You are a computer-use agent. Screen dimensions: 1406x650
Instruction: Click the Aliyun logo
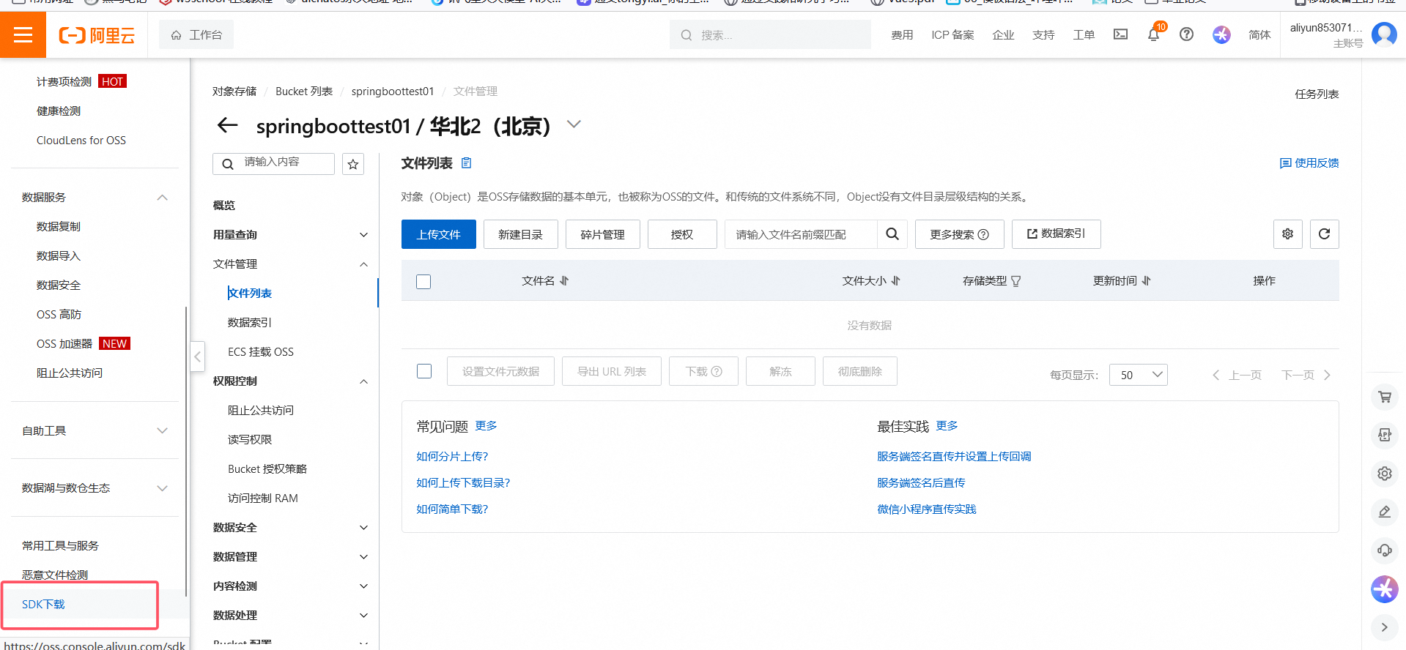[x=97, y=35]
